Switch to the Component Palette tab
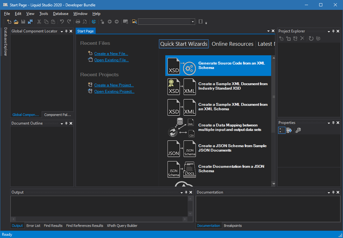 coord(57,115)
